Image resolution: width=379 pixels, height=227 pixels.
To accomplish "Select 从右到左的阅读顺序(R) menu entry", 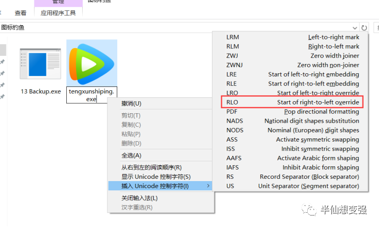I will click(x=160, y=167).
